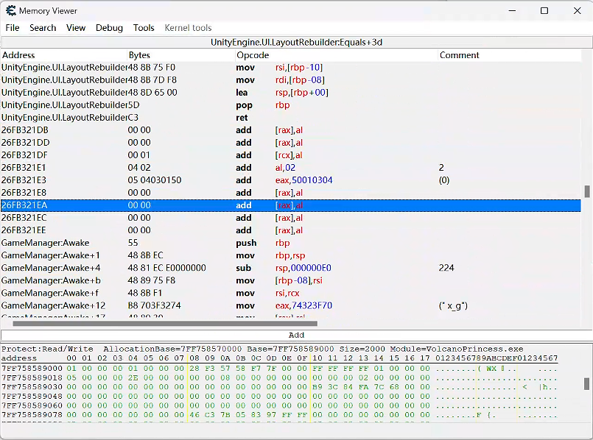The image size is (593, 440).
Task: Click the disassembler vertical scrollbar thumb
Action: [587, 191]
